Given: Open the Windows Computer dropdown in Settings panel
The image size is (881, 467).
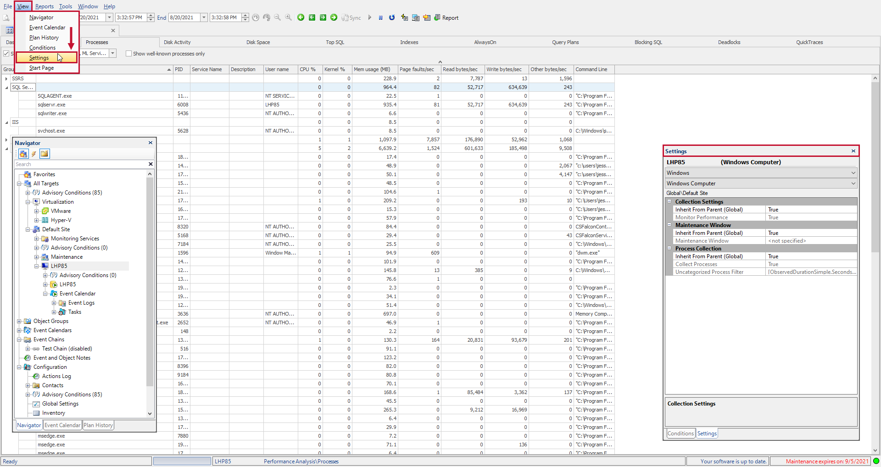Looking at the screenshot, I should (853, 183).
